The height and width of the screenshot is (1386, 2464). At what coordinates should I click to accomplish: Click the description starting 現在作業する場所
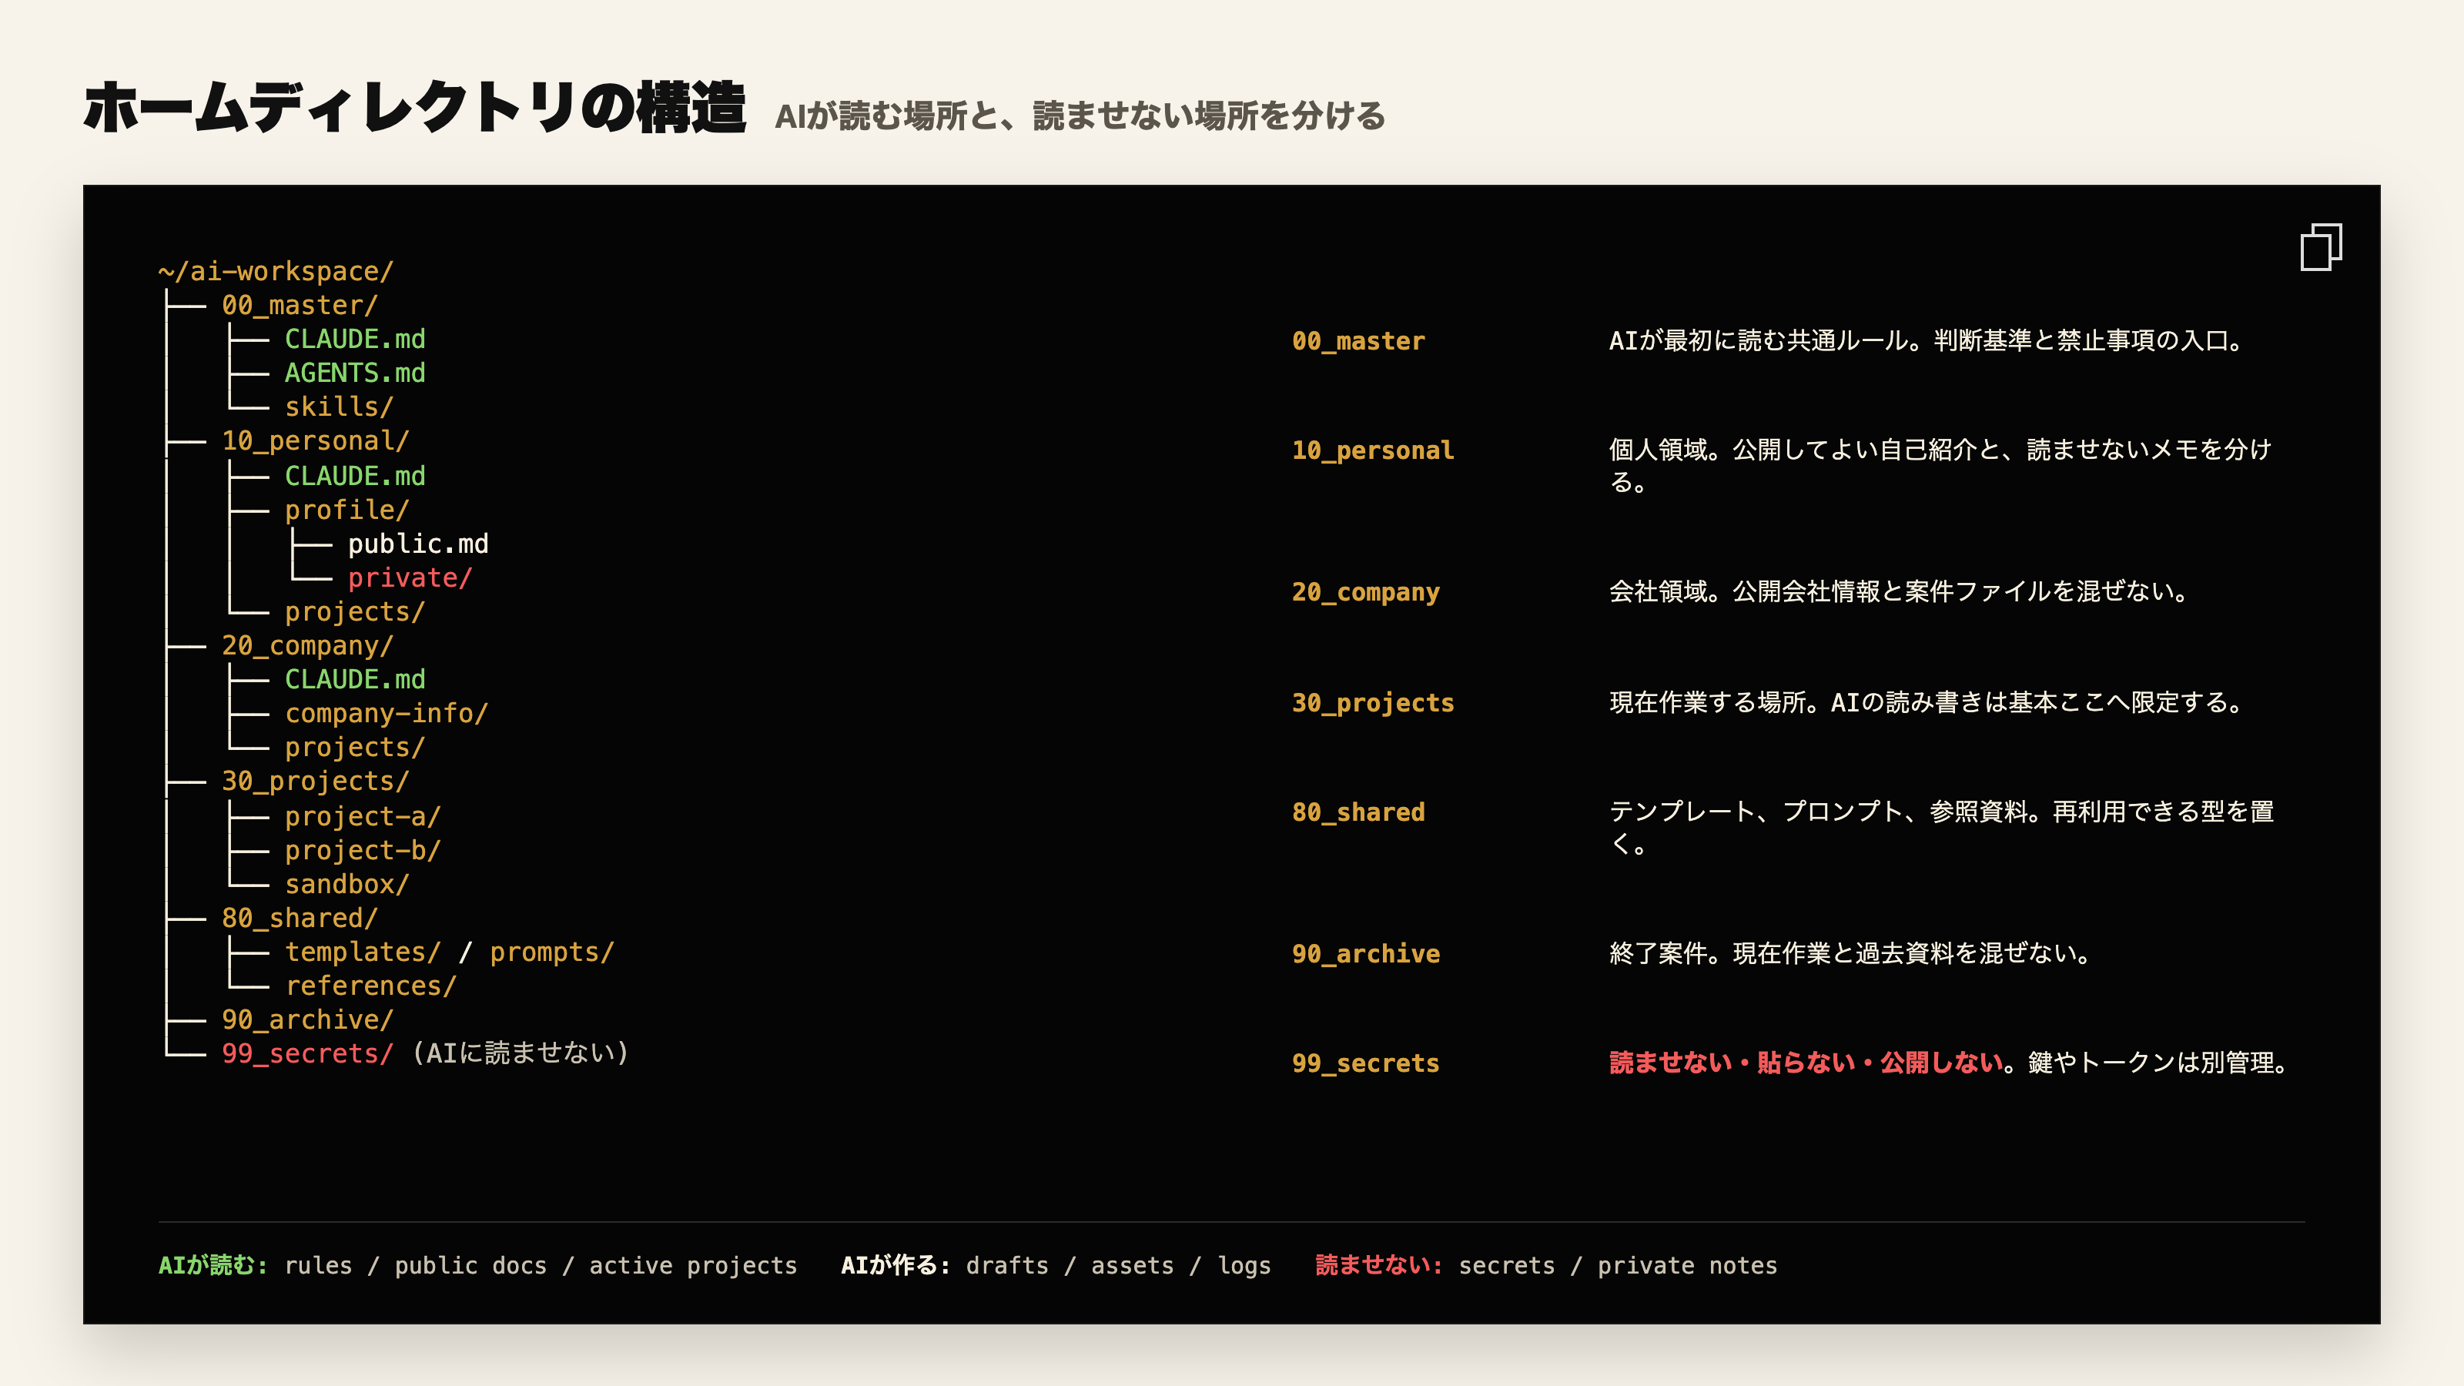tap(1927, 702)
